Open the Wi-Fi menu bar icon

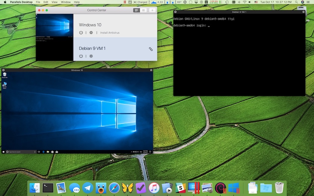(x=244, y=2)
